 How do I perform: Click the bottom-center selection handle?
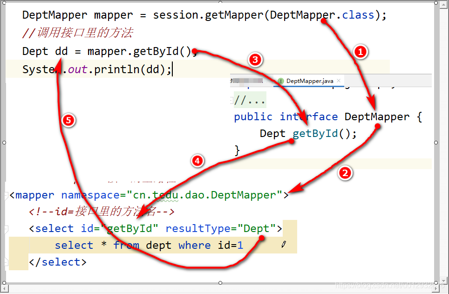220,283
